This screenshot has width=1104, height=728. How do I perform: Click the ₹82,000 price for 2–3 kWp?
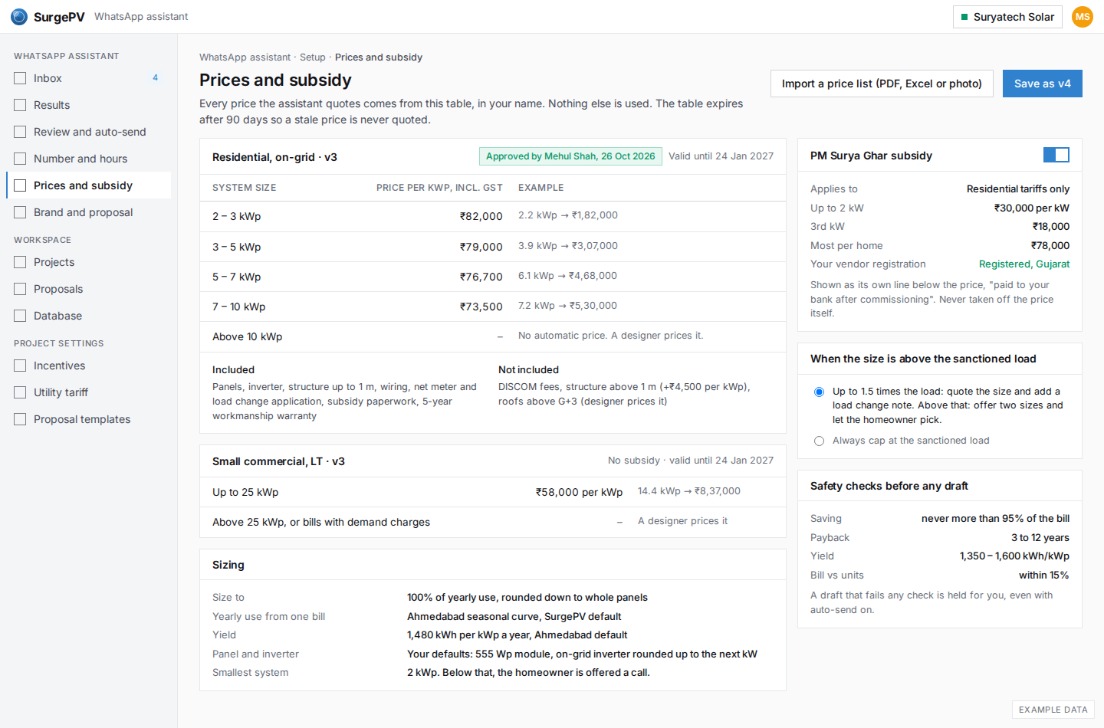click(x=481, y=217)
